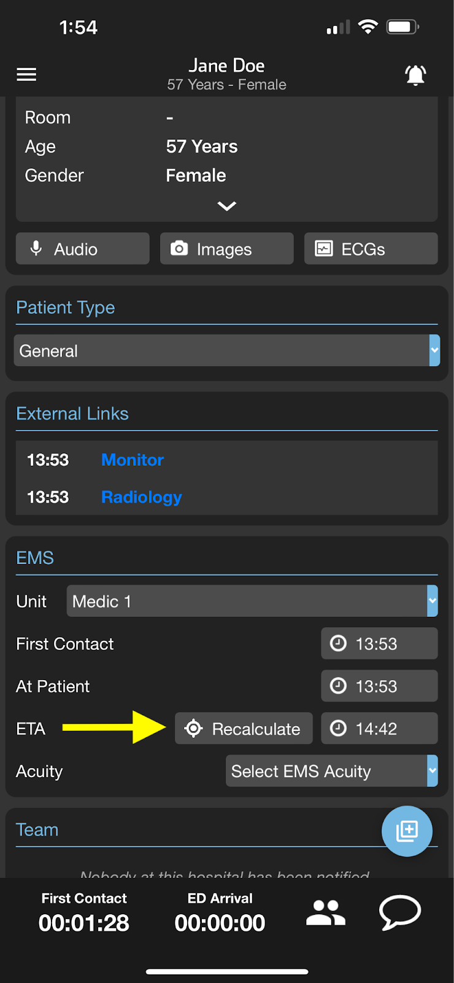Screen dimensions: 454x983
Task: Click the Recalculate ETA button
Action: click(x=244, y=728)
